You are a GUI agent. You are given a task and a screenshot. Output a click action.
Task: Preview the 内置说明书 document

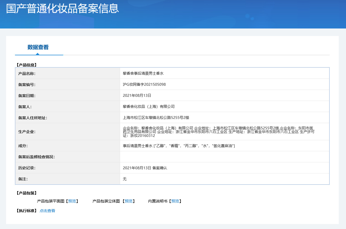click(175, 201)
